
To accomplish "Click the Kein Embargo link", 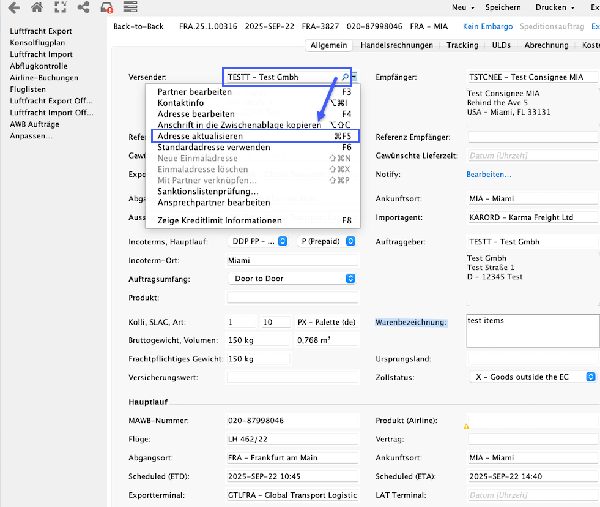I will click(x=487, y=27).
